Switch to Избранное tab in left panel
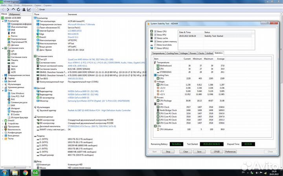 [x=15, y=14]
